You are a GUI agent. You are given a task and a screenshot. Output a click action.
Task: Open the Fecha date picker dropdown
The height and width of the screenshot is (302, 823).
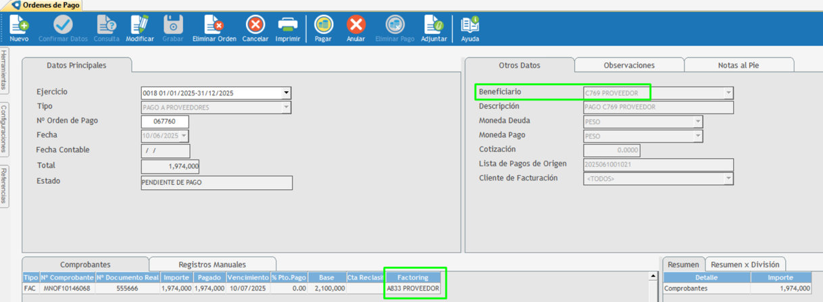184,136
